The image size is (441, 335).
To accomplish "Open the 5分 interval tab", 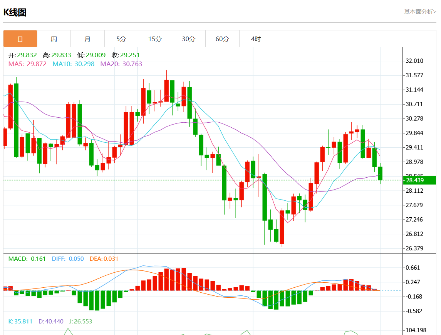I will 121,39.
